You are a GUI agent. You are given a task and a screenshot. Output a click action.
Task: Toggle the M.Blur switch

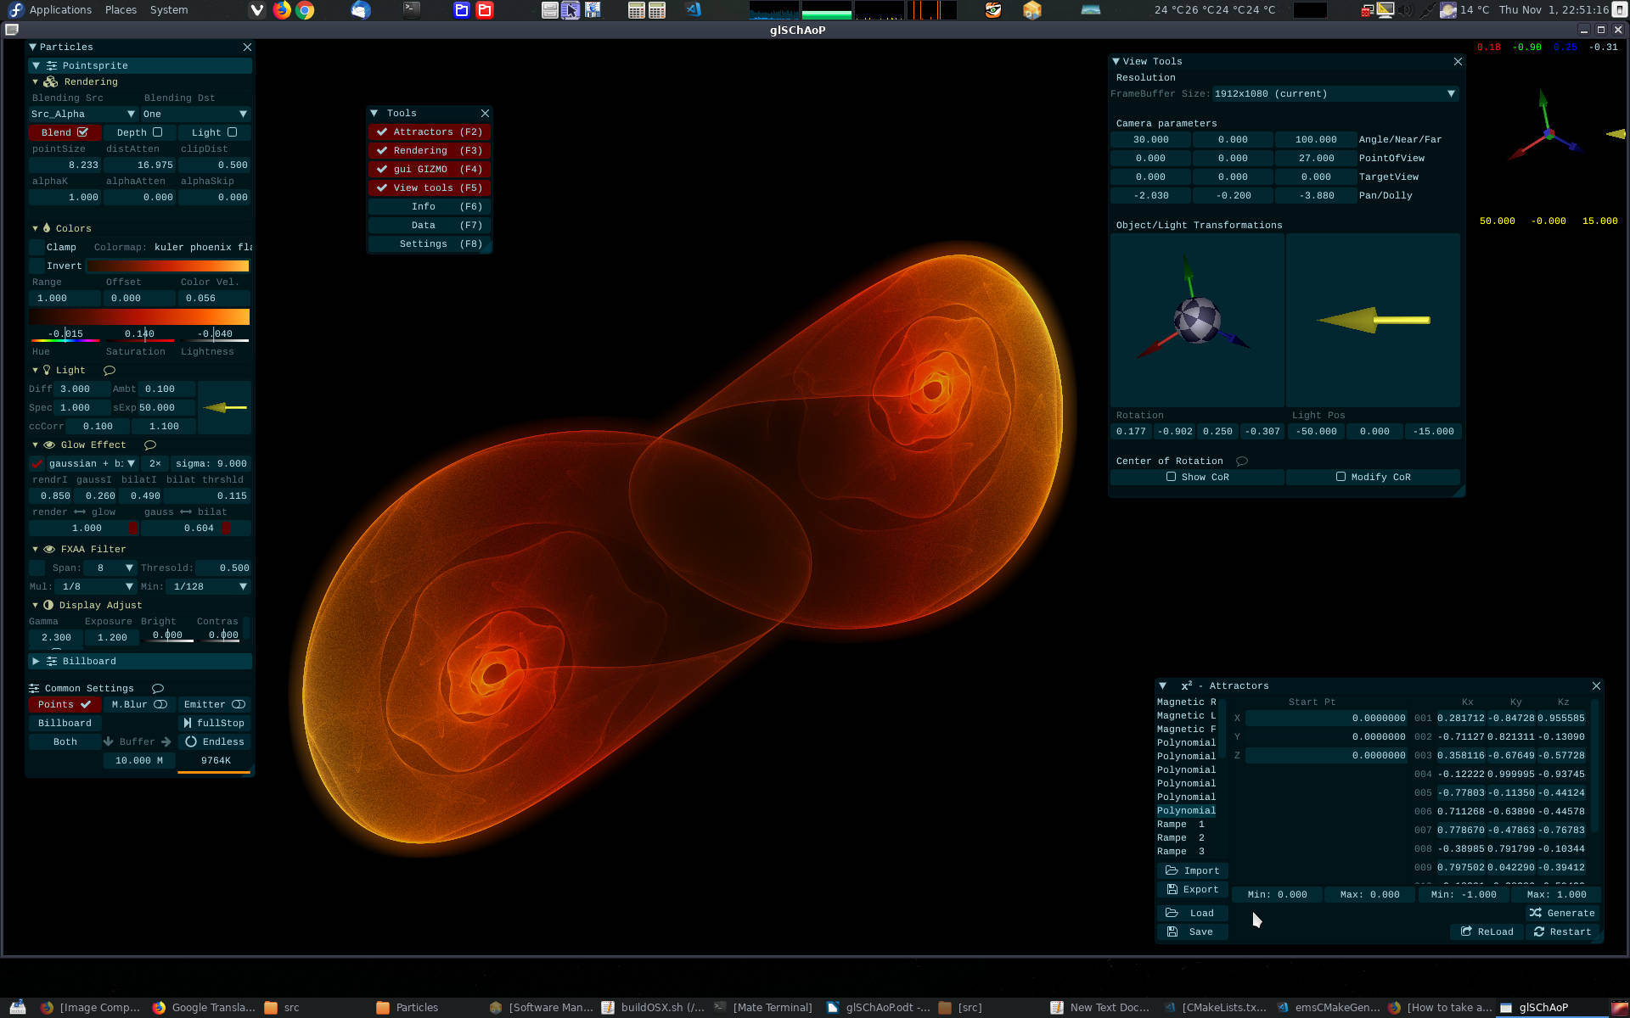(x=160, y=704)
